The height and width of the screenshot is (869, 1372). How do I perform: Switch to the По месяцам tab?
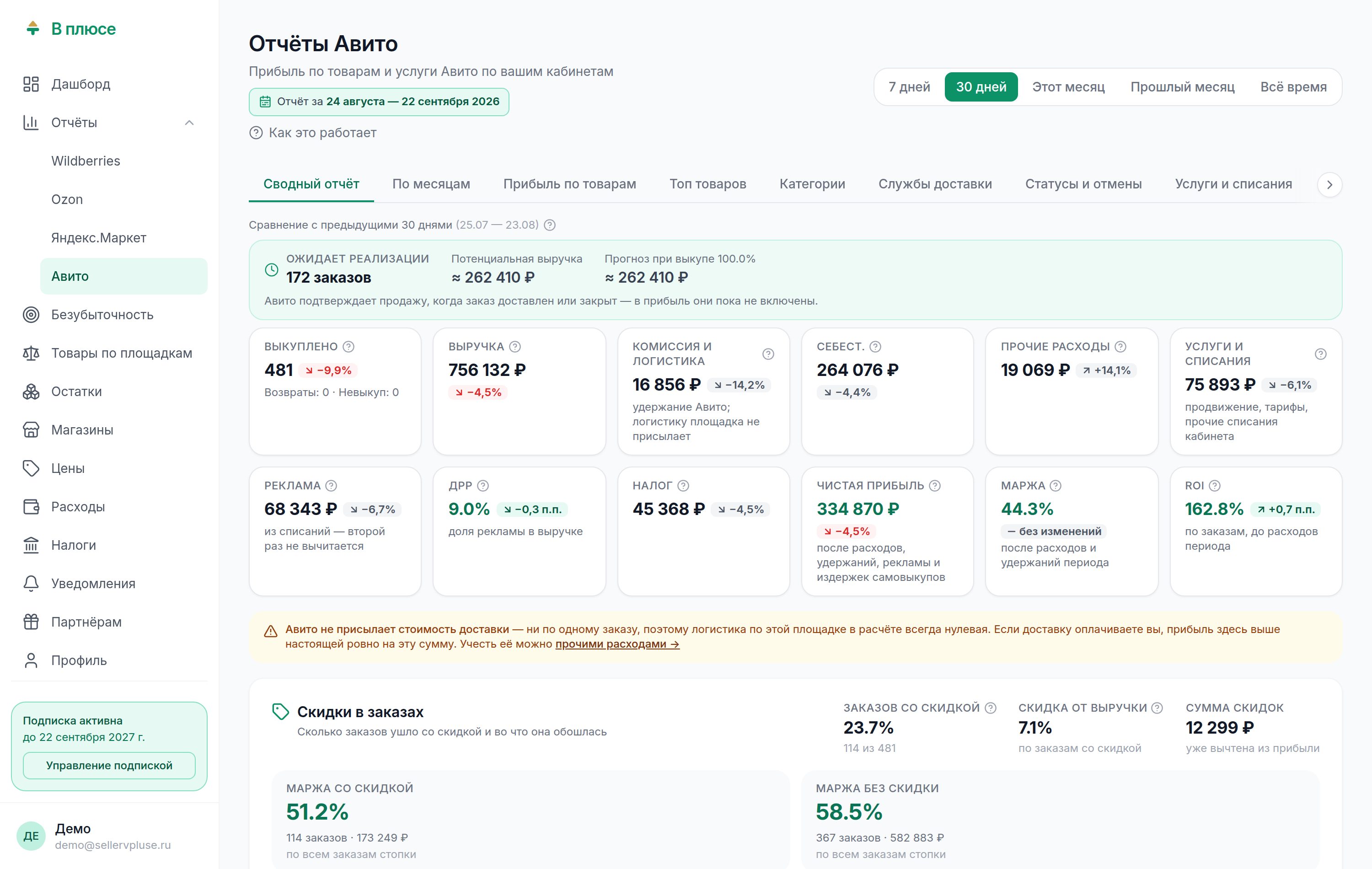pos(431,184)
